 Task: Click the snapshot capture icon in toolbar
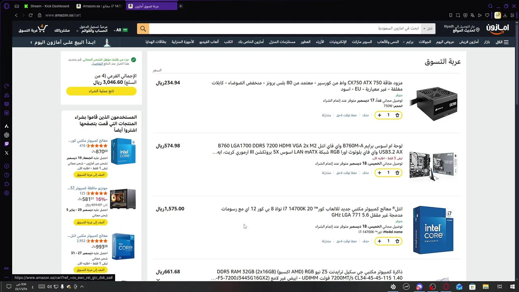point(458,15)
